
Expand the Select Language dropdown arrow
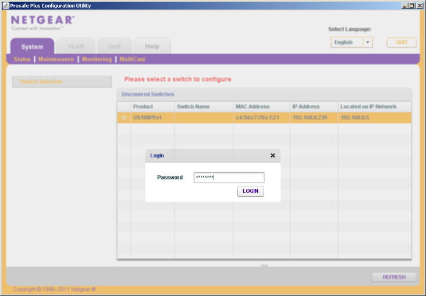pos(368,43)
